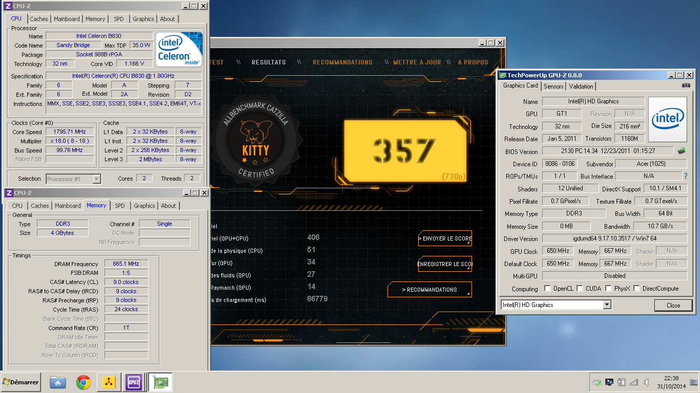Screen dimensions: 700x393
Task: Click the Bus Speed value 99.76 MHz
Action: pos(70,150)
